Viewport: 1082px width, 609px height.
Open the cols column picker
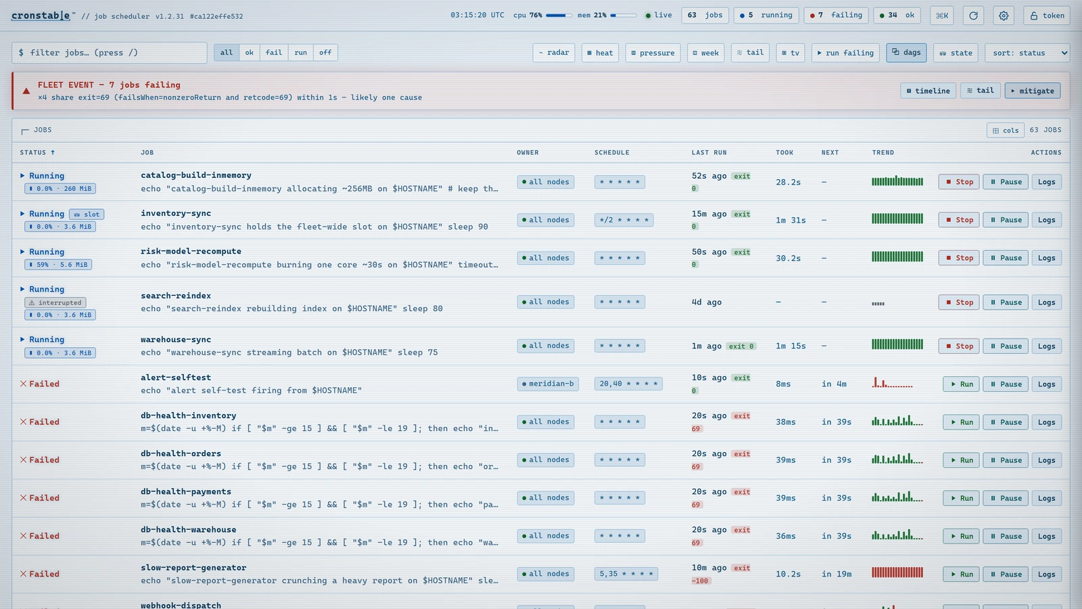pyautogui.click(x=1005, y=131)
